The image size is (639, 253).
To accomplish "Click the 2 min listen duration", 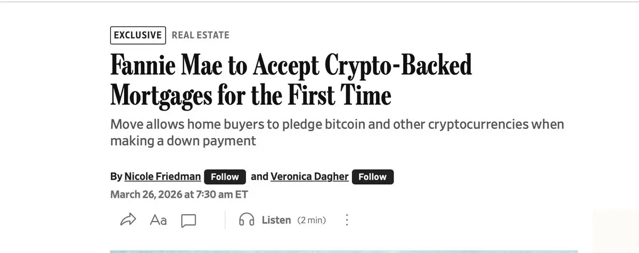I will click(312, 220).
